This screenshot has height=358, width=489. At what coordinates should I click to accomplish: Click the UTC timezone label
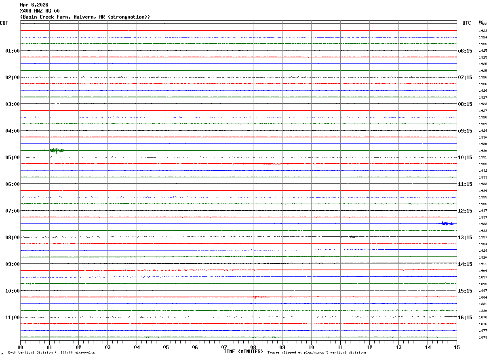tap(467, 23)
